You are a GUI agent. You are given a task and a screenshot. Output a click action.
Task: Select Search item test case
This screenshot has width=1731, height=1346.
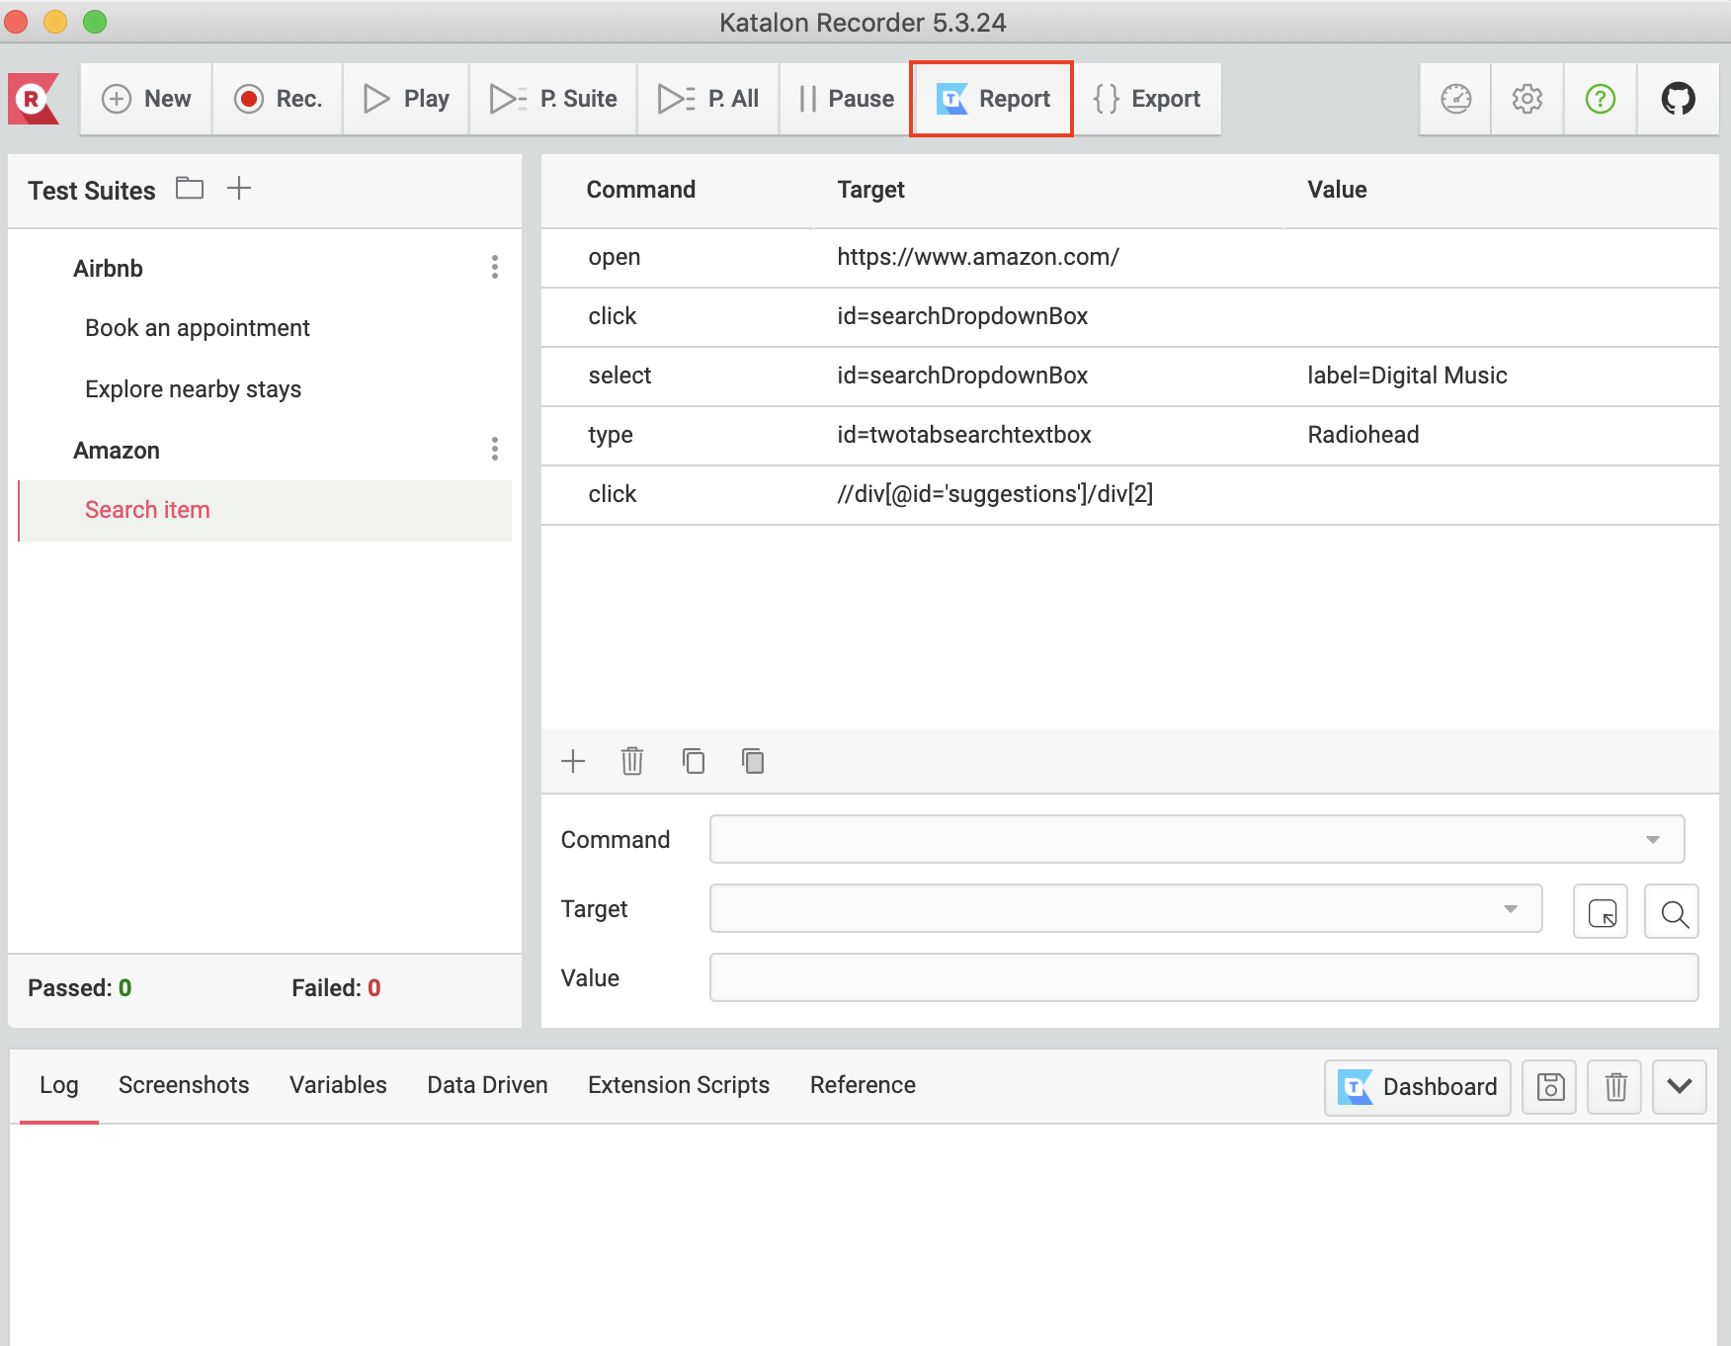point(265,510)
